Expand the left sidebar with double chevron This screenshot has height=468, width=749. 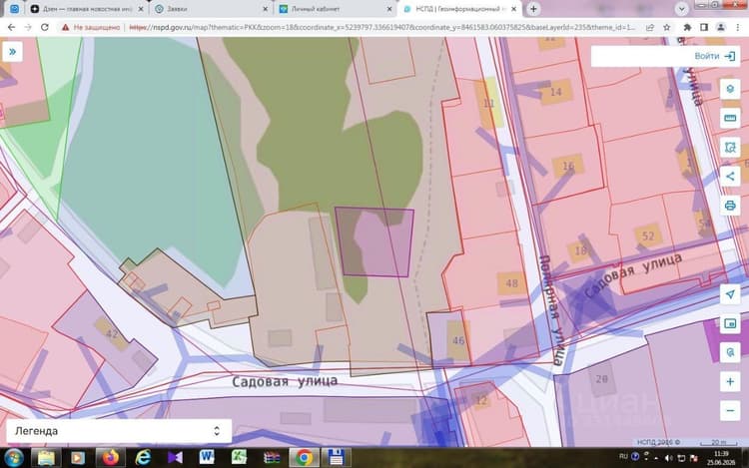tap(12, 52)
